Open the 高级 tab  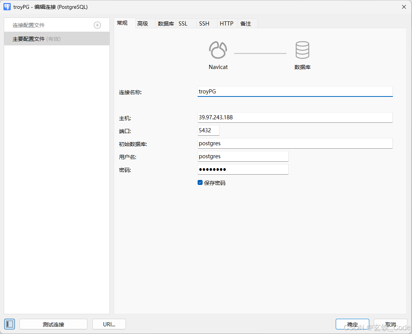click(x=145, y=23)
